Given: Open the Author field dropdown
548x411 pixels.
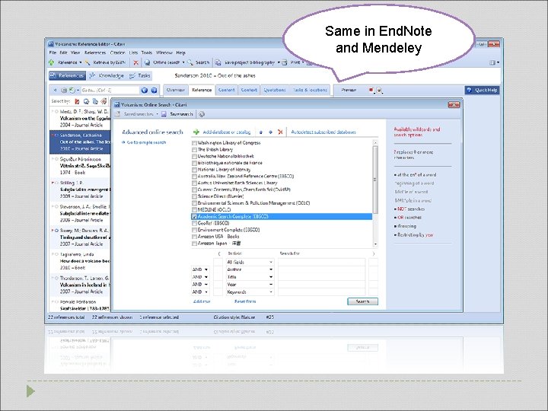Looking at the screenshot, I should [x=271, y=269].
